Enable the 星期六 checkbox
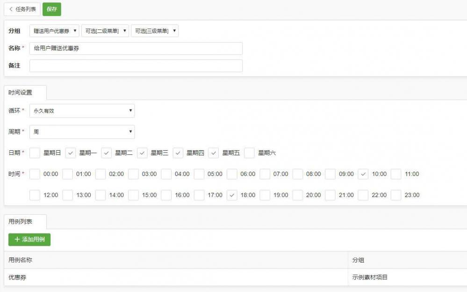467x292 pixels. click(x=249, y=153)
